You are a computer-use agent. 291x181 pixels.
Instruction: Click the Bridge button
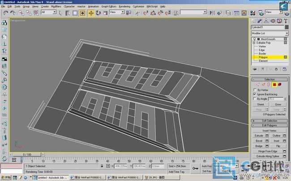tap(259, 146)
